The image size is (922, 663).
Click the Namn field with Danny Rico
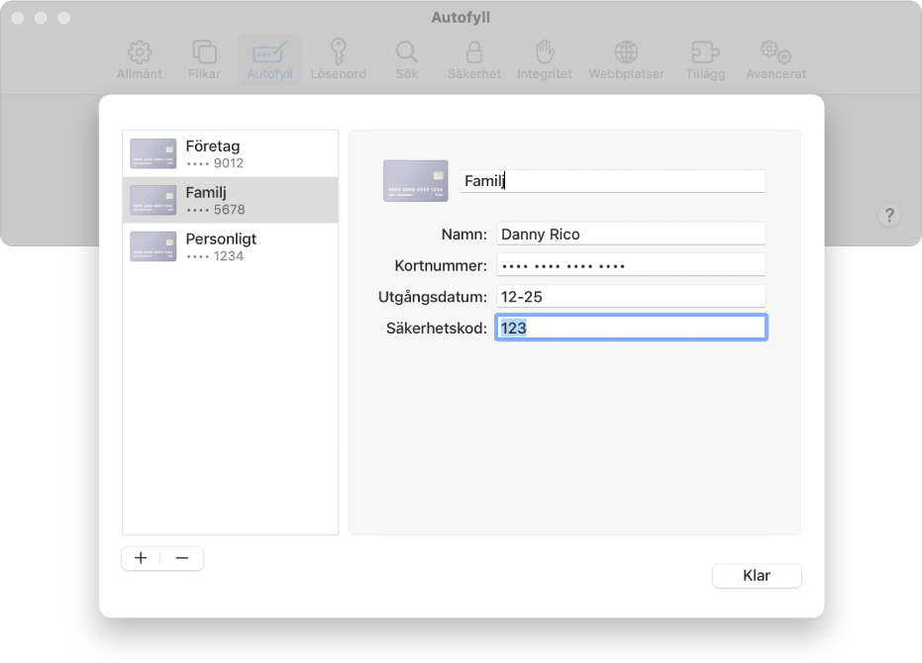tap(631, 234)
